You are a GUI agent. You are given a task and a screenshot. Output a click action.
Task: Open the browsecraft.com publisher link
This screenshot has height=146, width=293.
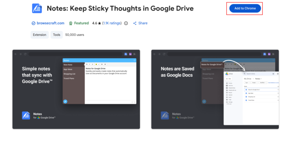[50, 23]
